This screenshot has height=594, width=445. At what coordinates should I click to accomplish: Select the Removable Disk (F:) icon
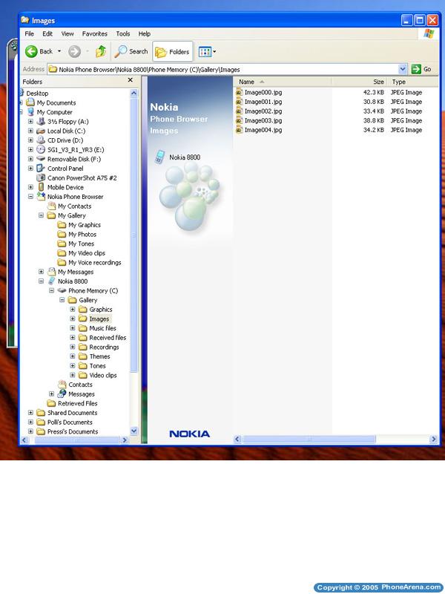pyautogui.click(x=41, y=159)
